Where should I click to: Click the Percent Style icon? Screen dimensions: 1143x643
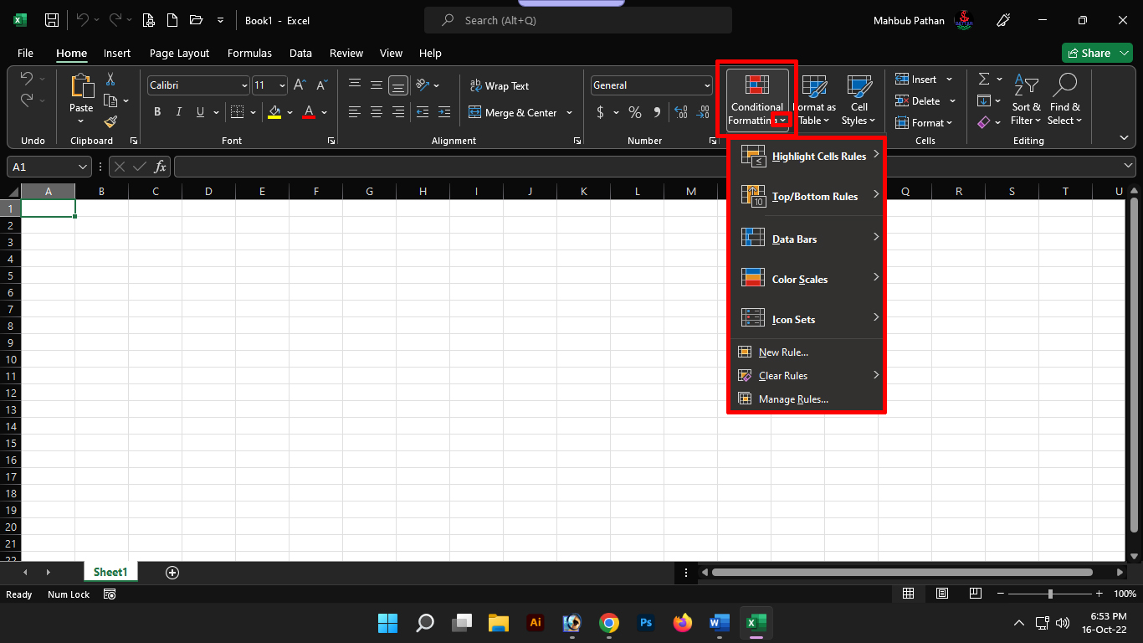point(635,112)
